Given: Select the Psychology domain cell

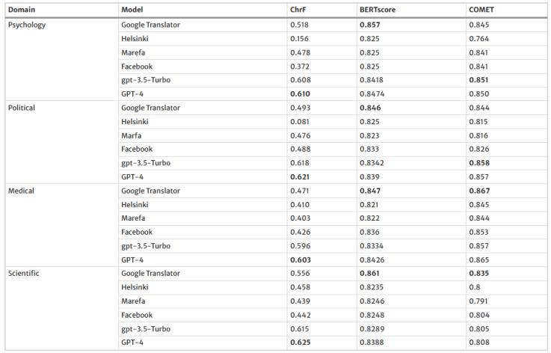Looking at the screenshot, I should pos(27,25).
